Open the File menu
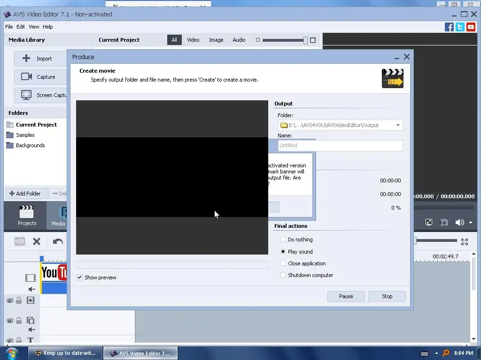 [x=9, y=27]
